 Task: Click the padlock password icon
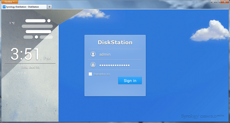click(x=93, y=65)
